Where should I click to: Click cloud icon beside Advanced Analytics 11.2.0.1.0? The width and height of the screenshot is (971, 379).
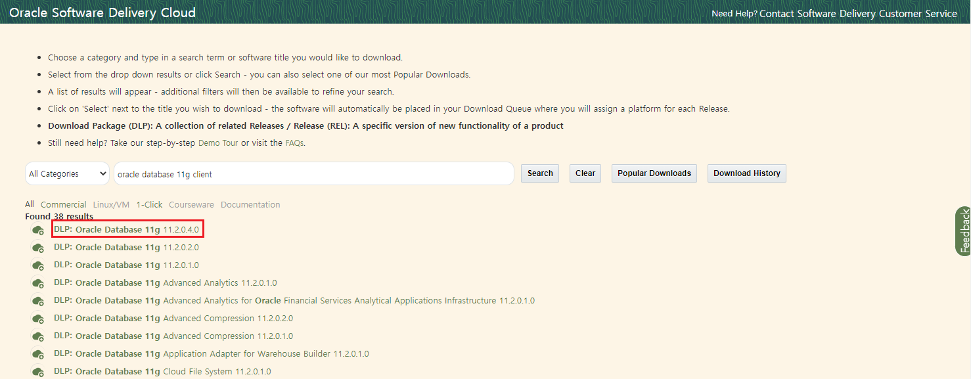click(x=38, y=283)
